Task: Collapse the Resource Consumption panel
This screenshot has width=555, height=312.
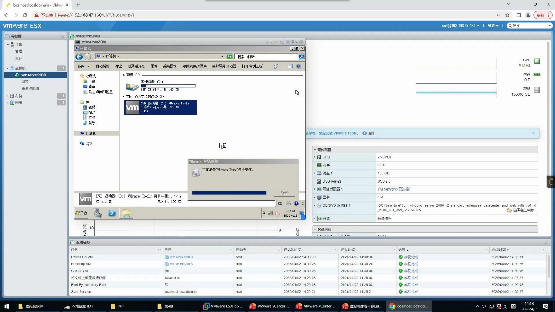Action: [x=315, y=229]
